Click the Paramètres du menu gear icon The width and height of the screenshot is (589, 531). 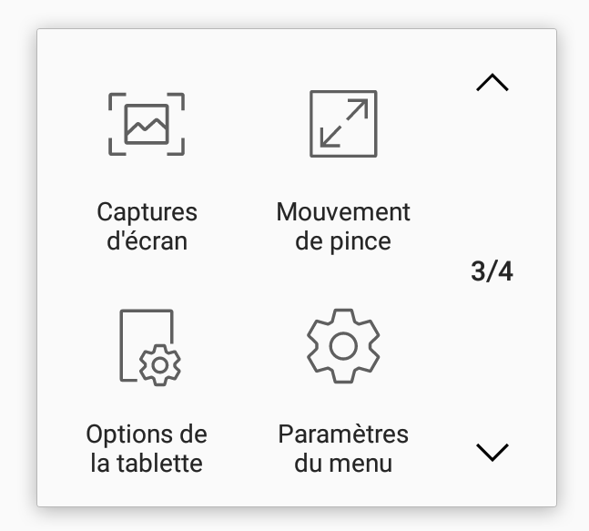click(343, 346)
